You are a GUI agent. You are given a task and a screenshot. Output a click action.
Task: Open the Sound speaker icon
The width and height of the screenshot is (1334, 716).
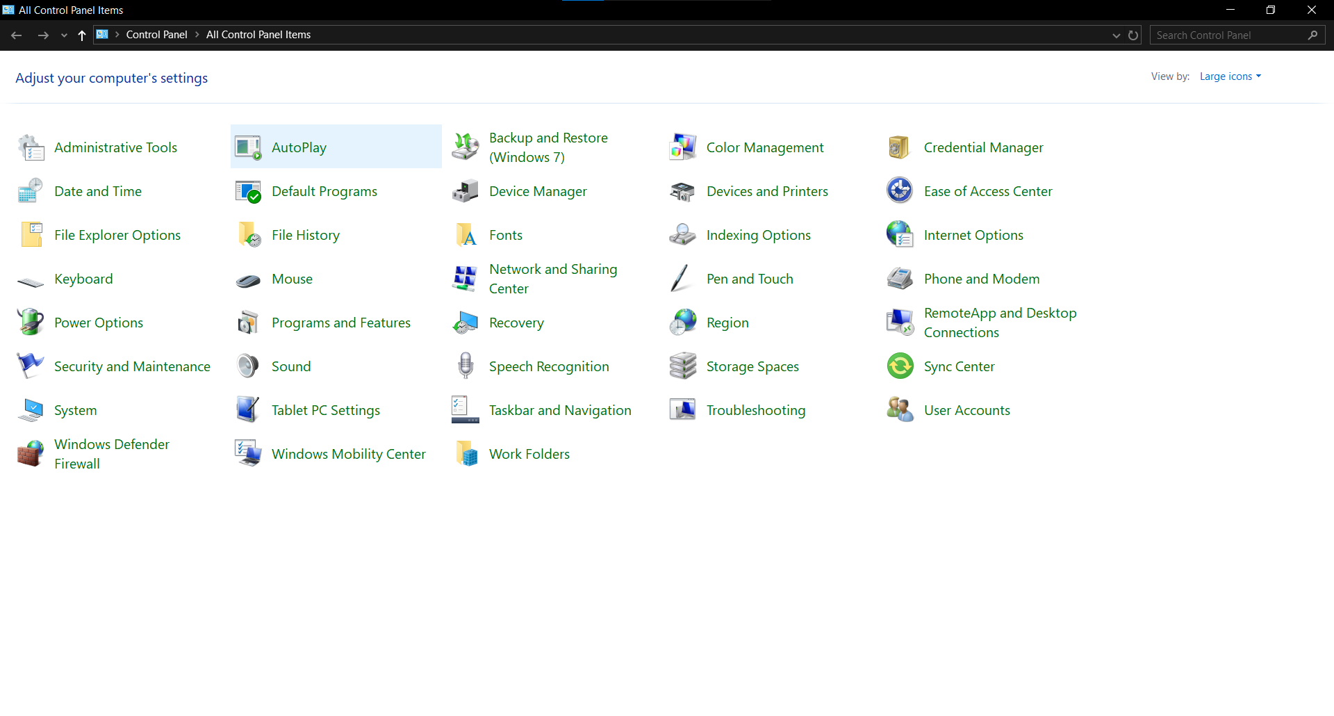[x=248, y=366]
